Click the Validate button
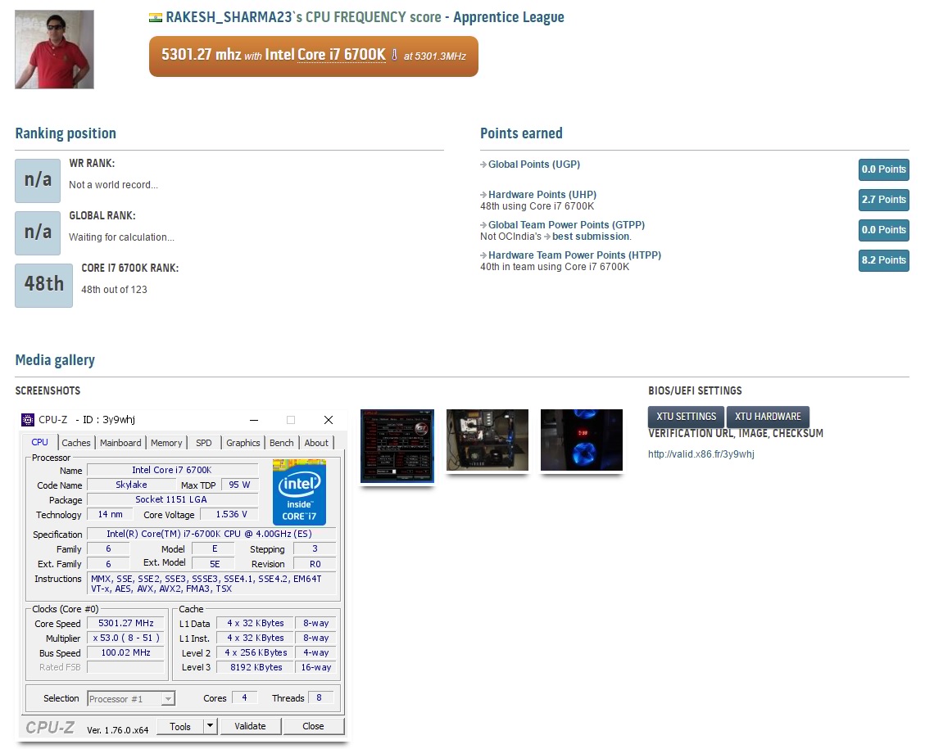The height and width of the screenshot is (749, 925). click(250, 726)
